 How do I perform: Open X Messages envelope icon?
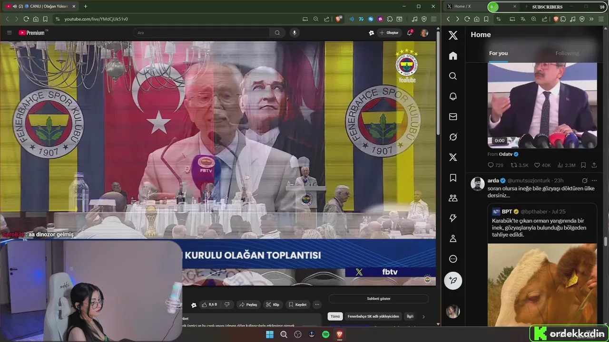click(453, 117)
